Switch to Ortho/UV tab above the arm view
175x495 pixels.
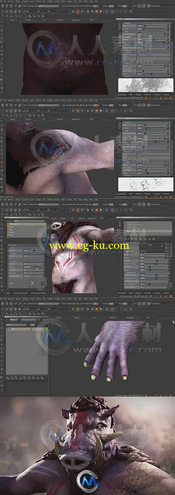pyautogui.click(x=61, y=119)
